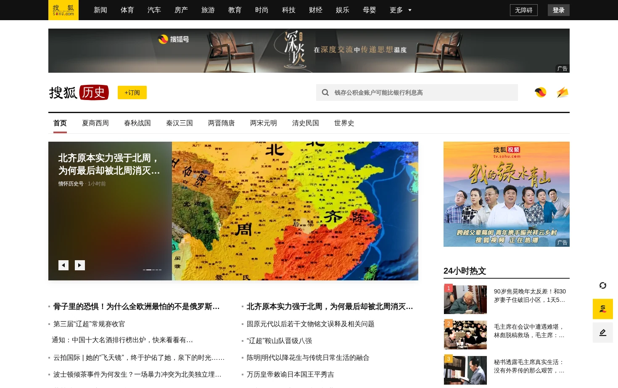Open article 固原元代以后若干文物铭文误释
Viewport: 618px width, 388px height.
[x=311, y=324]
